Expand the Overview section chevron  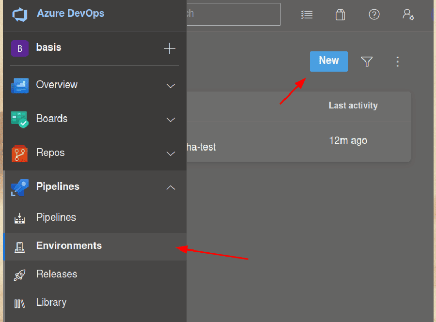click(171, 86)
